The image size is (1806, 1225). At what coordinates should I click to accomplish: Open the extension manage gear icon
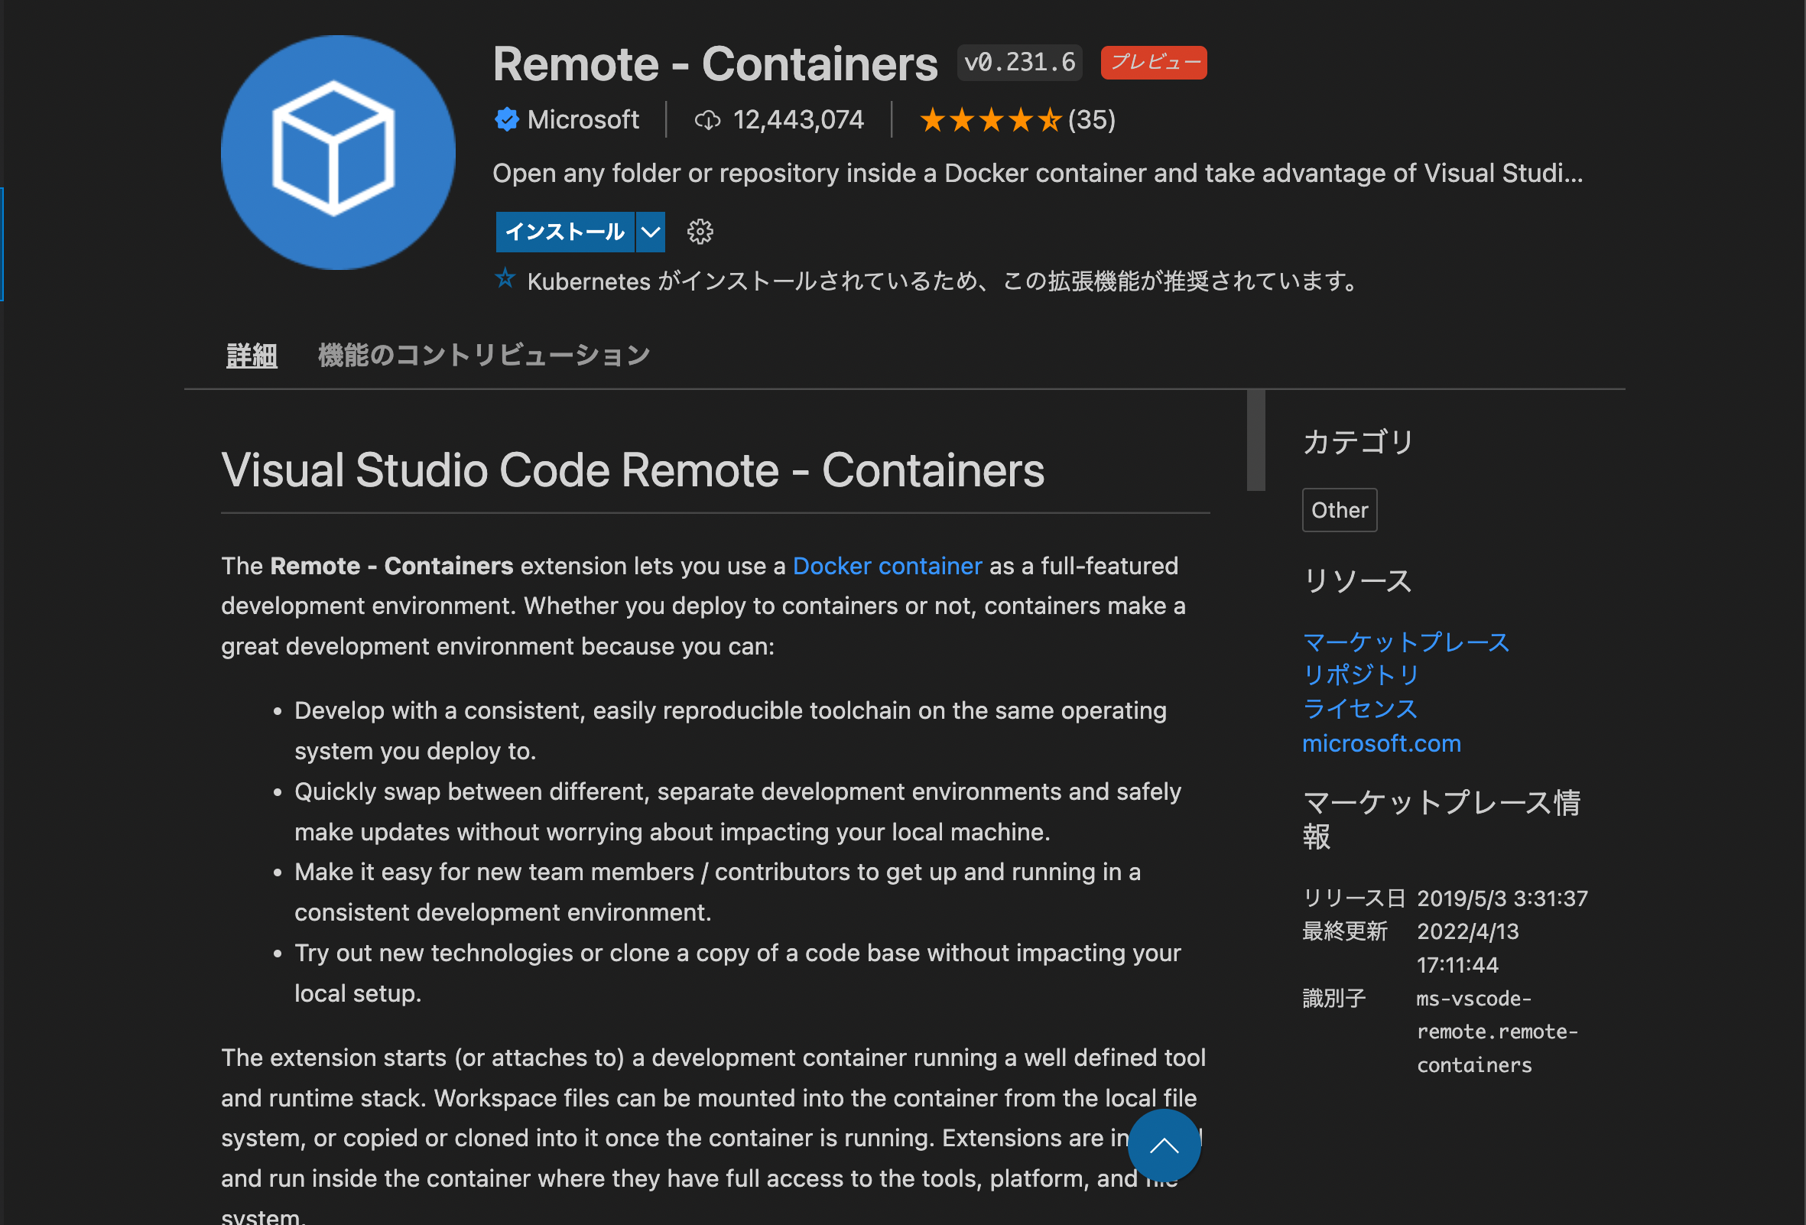pyautogui.click(x=700, y=231)
